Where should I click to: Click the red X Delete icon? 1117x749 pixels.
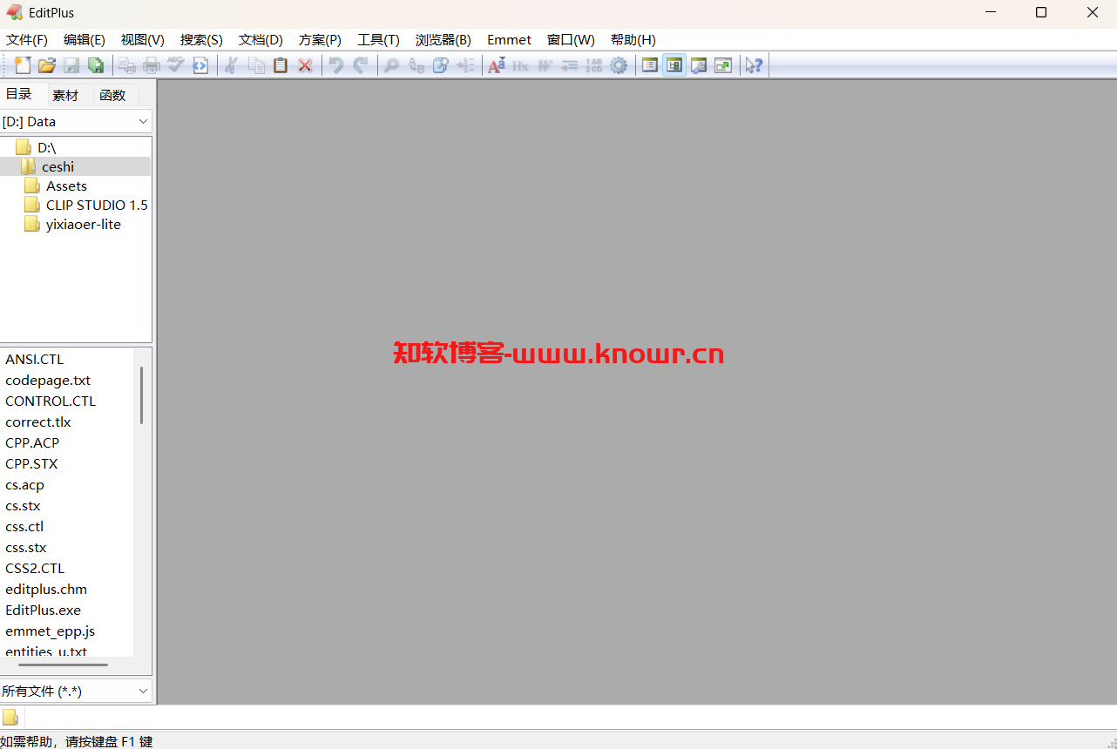(x=305, y=65)
